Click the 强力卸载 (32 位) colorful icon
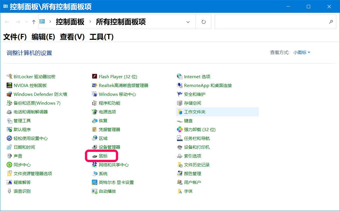This screenshot has height=211, width=340. pyautogui.click(x=180, y=130)
